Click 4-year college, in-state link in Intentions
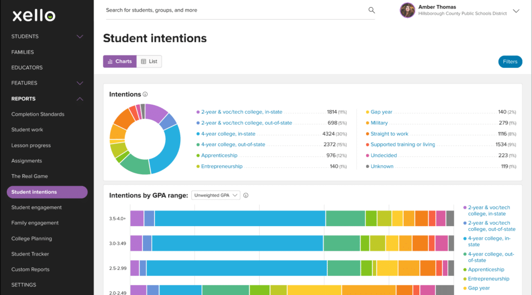This screenshot has width=532, height=295. point(228,134)
